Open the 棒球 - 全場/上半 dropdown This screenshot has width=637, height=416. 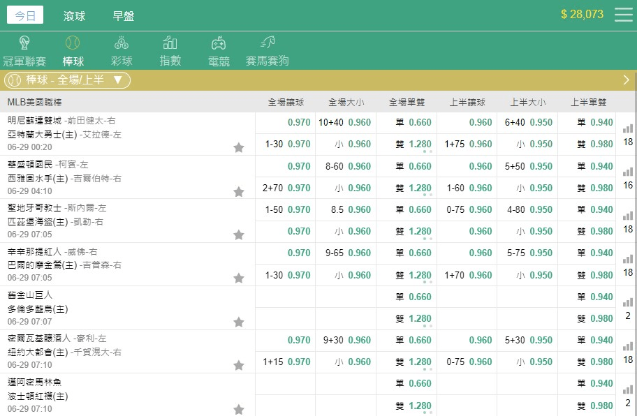pos(68,80)
